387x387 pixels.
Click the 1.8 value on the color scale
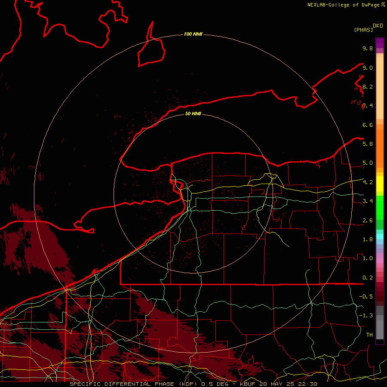click(x=368, y=240)
